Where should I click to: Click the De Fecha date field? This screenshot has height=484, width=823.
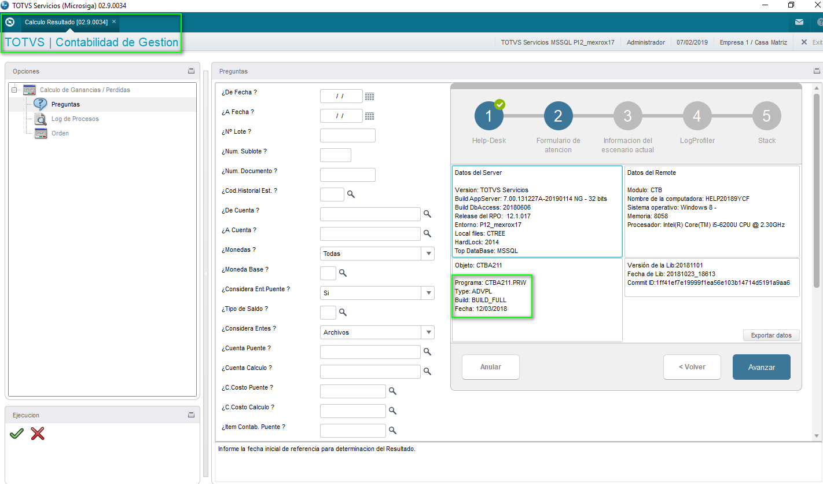coord(341,96)
